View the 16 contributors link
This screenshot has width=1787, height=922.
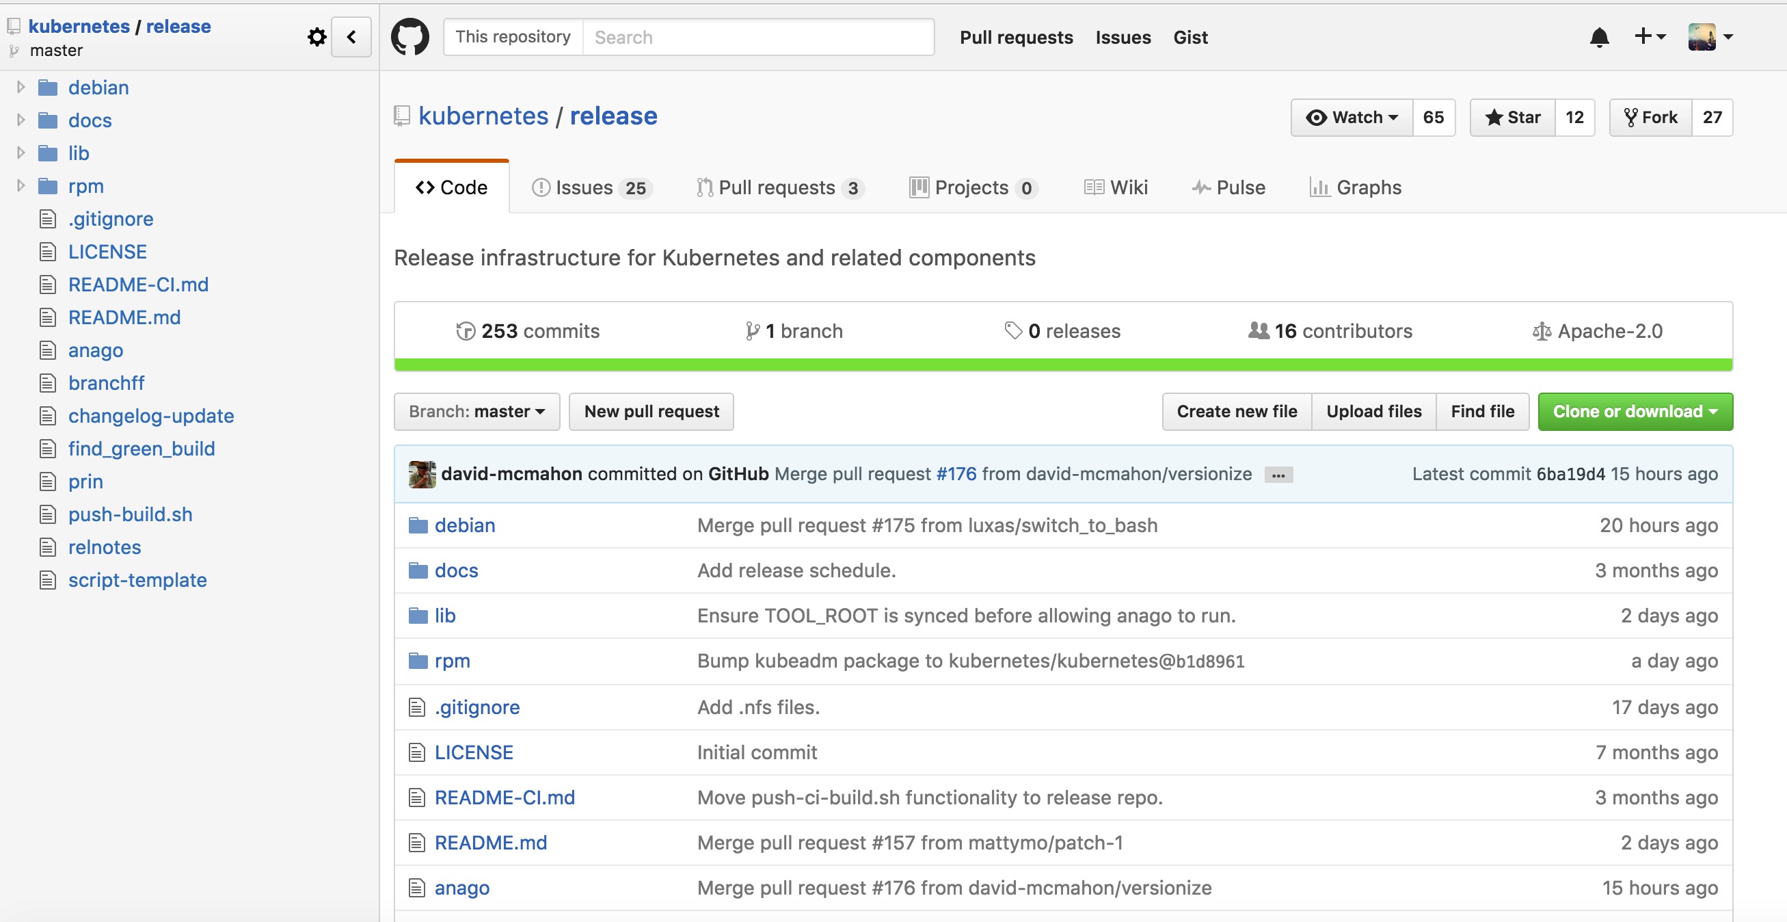click(1330, 331)
